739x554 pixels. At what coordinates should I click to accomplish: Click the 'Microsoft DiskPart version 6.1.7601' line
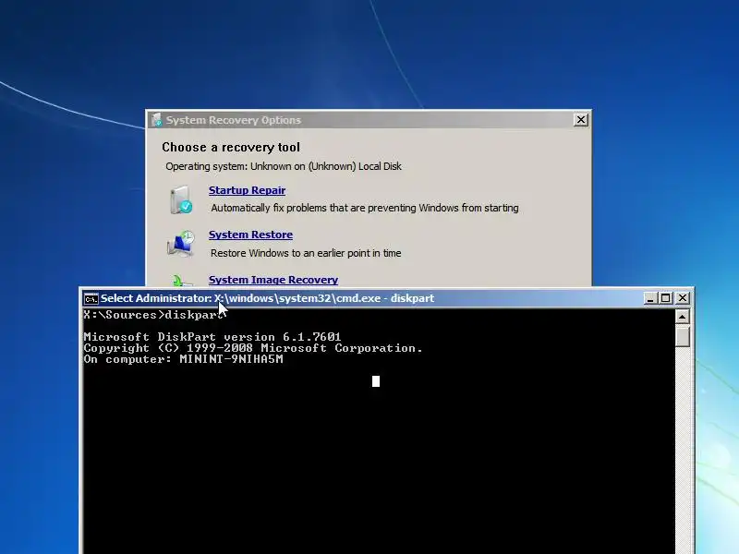click(212, 337)
